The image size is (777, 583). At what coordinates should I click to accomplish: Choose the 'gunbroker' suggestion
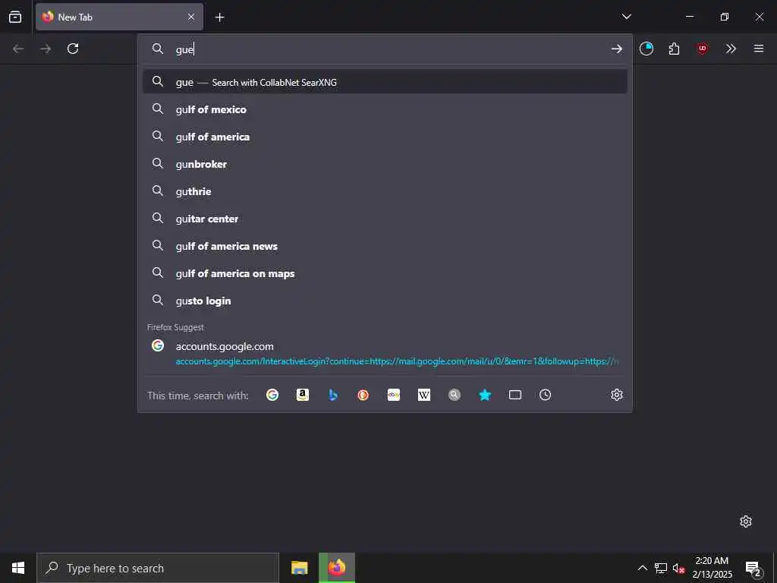point(385,164)
